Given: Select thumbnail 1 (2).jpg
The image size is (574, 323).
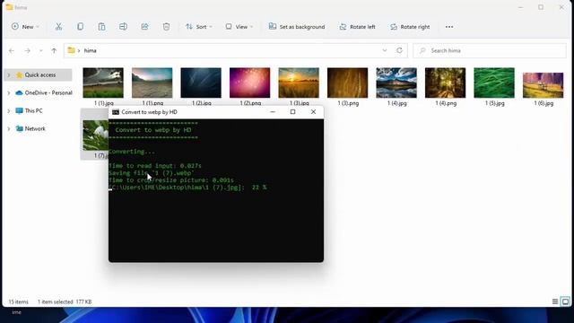Looking at the screenshot, I should 201,83.
